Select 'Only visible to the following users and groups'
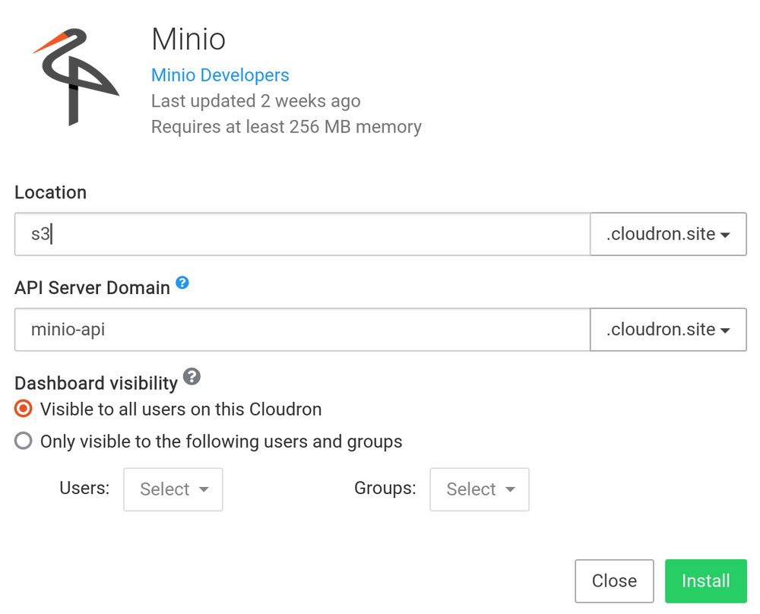760x614 pixels. [x=22, y=441]
